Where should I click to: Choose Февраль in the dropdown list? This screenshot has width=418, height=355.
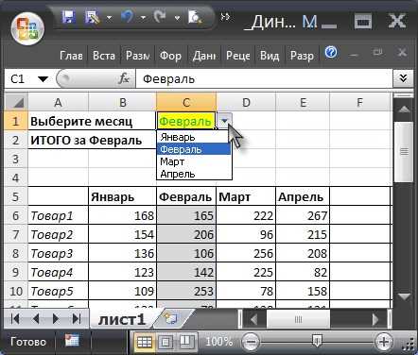pyautogui.click(x=194, y=149)
